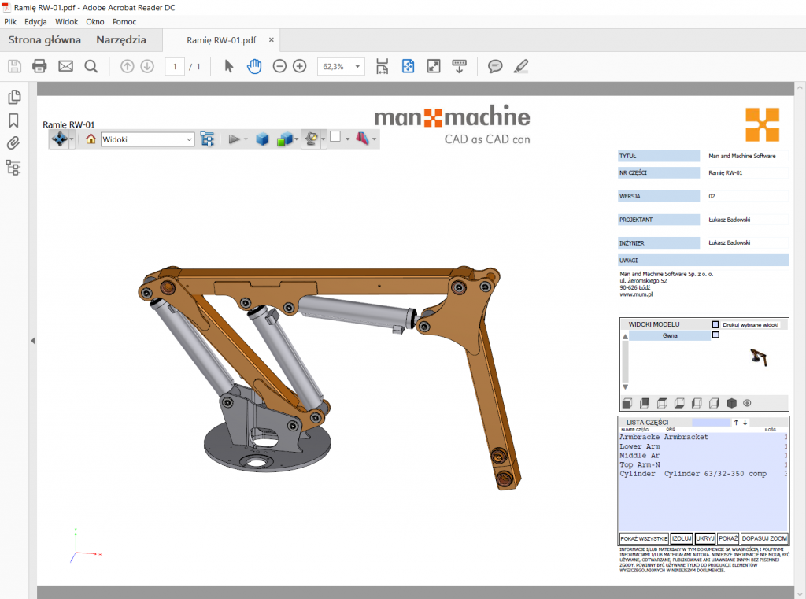This screenshot has width=806, height=599.
Task: Open the Bookmarks sidebar panel
Action: coord(13,120)
